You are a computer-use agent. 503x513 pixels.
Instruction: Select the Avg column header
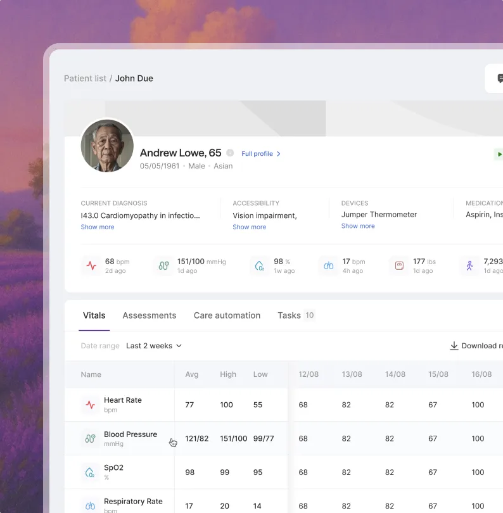tap(192, 374)
